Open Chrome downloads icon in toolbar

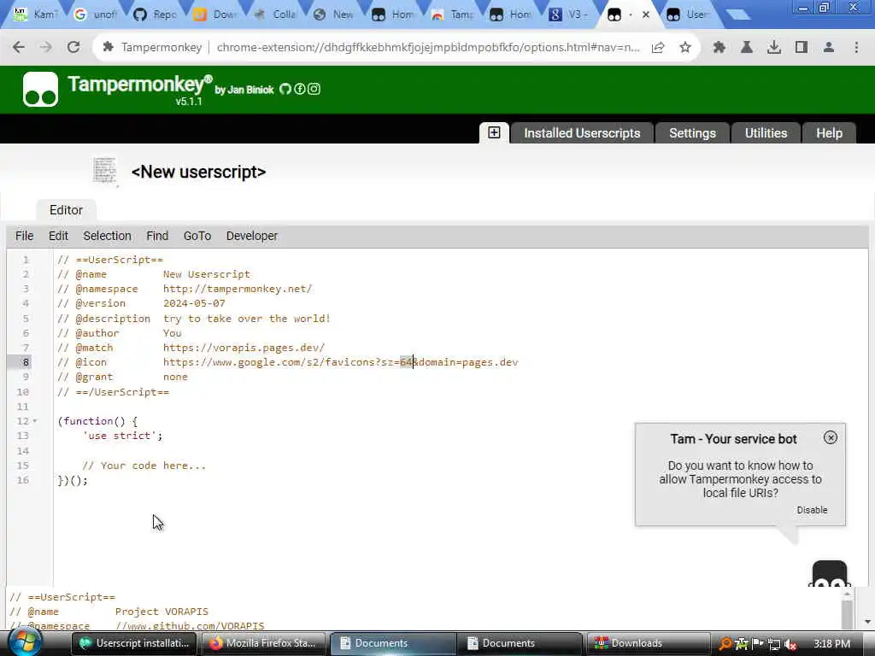[774, 48]
